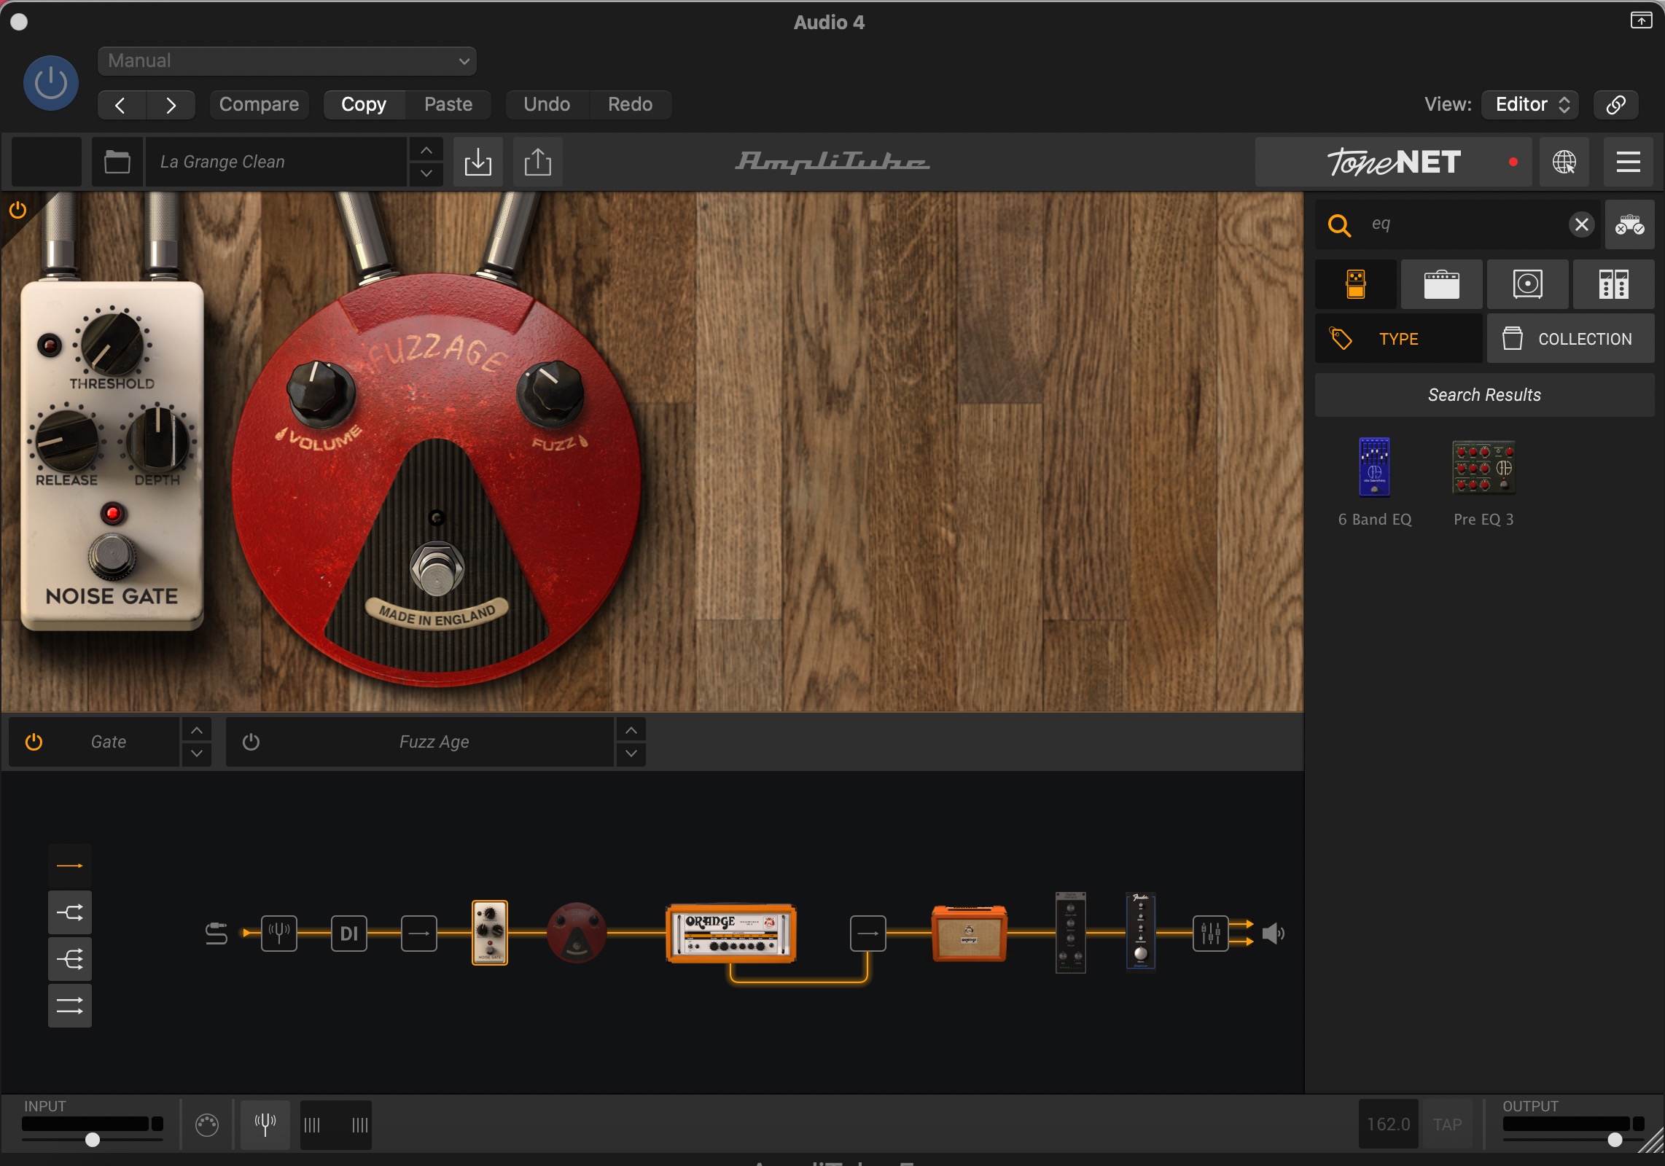The height and width of the screenshot is (1166, 1665).
Task: Step Fuzz Age slot up arrow
Action: point(631,730)
